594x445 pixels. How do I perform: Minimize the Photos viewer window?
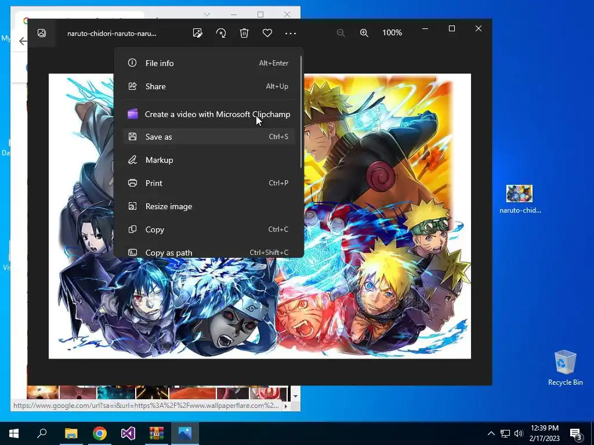pos(425,28)
